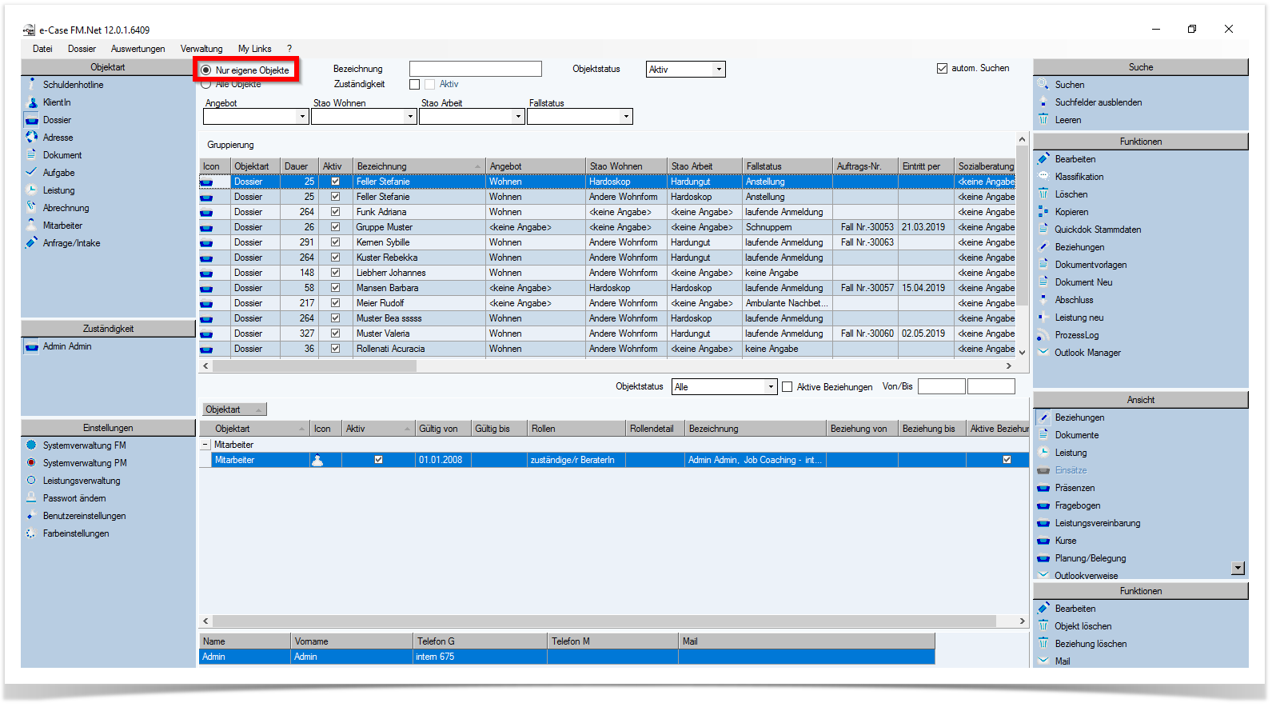Open the Angebot dropdown
This screenshot has height=707, width=1276.
click(302, 117)
